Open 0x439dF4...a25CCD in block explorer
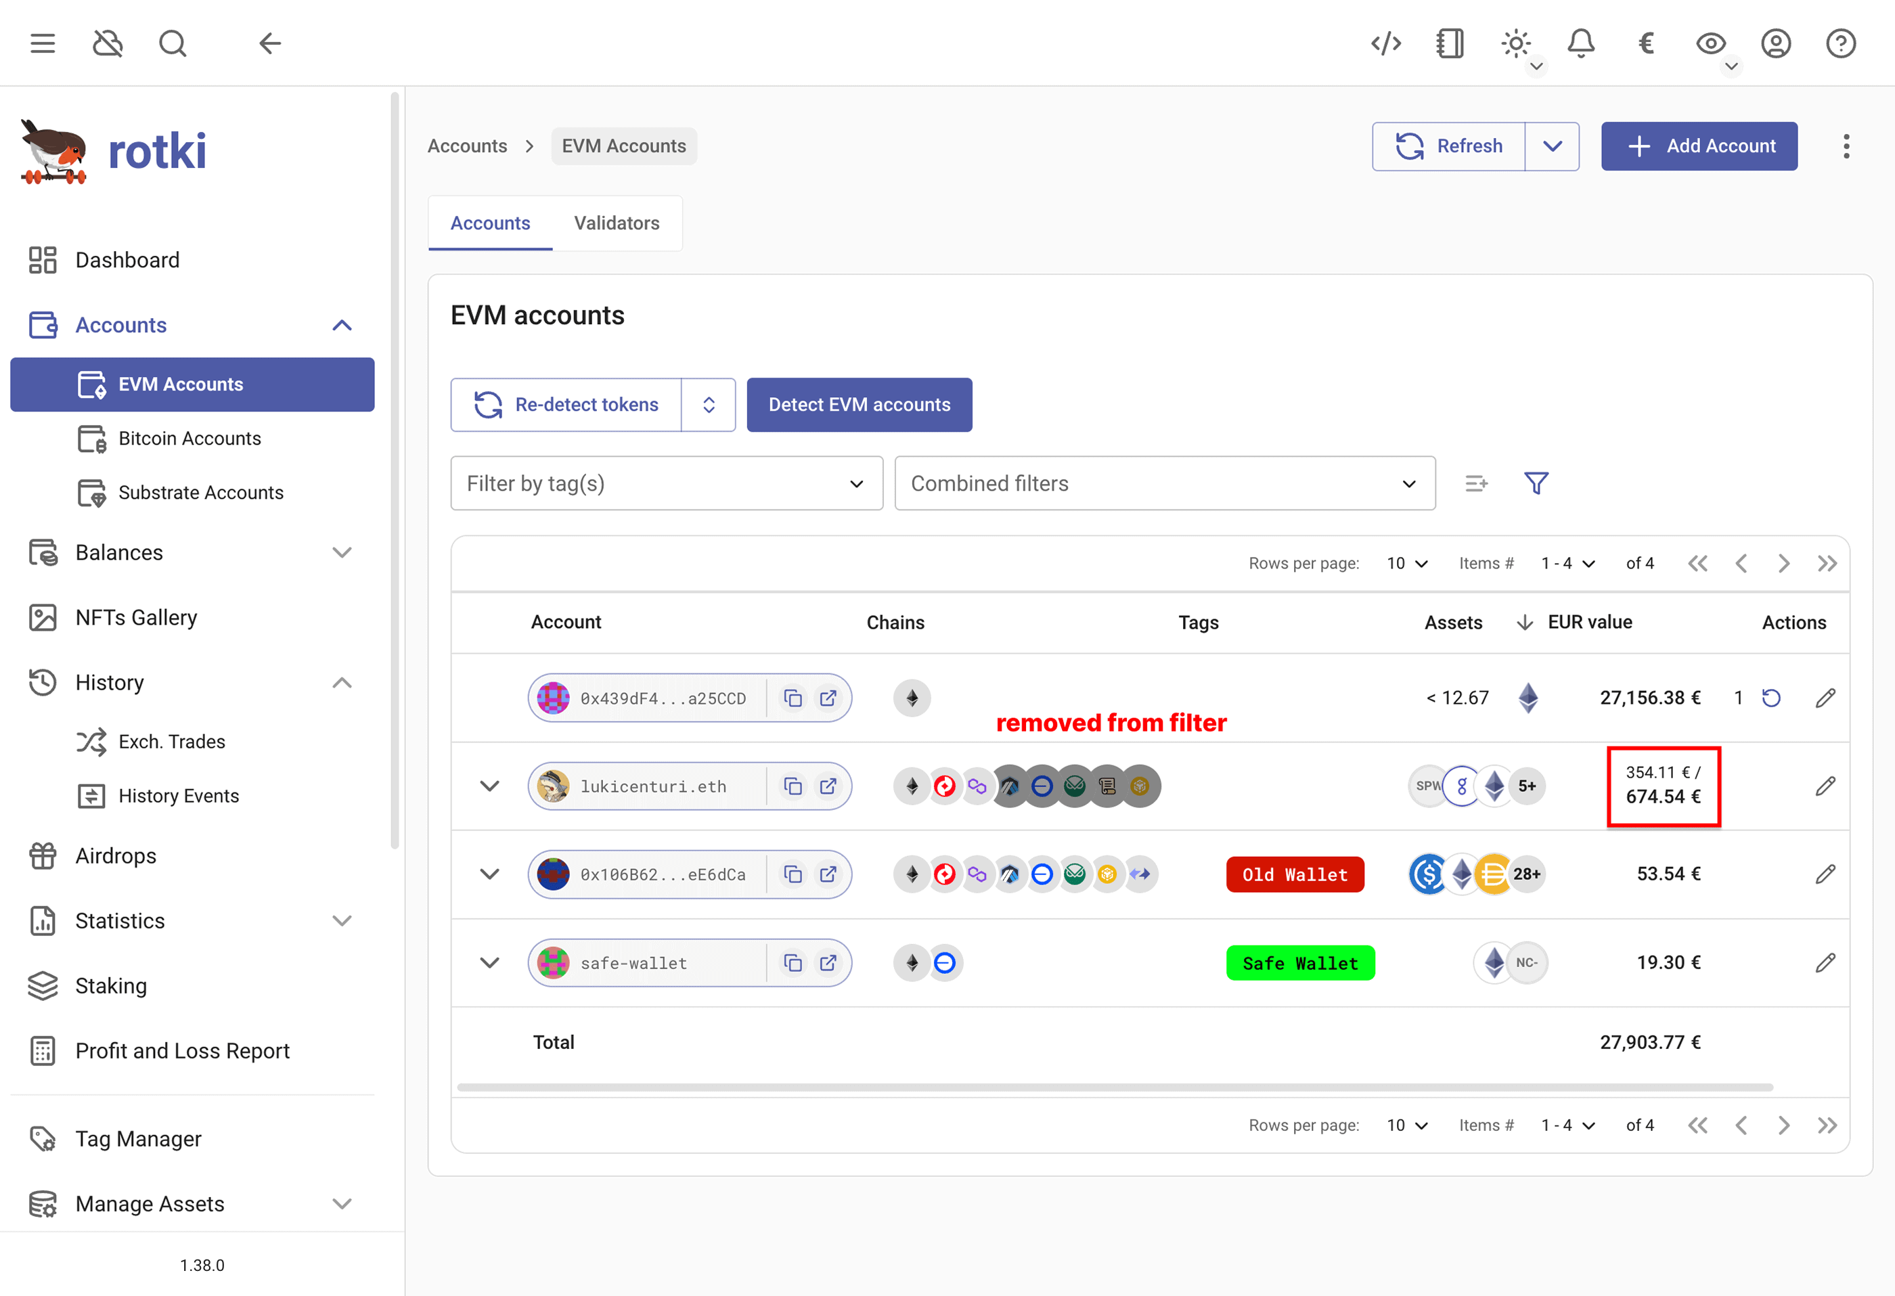The height and width of the screenshot is (1296, 1895). [x=828, y=698]
